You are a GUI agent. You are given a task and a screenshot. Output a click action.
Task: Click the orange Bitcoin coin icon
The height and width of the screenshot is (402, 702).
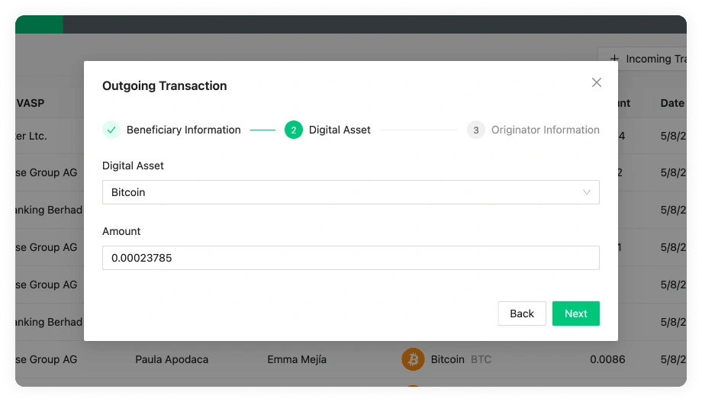coord(413,359)
